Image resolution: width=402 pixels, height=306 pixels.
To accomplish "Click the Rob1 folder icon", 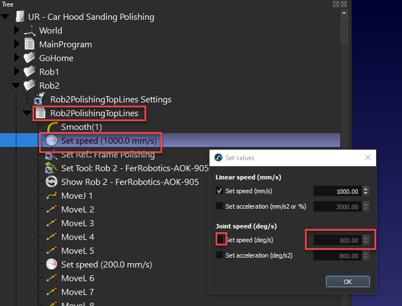I will point(29,72).
